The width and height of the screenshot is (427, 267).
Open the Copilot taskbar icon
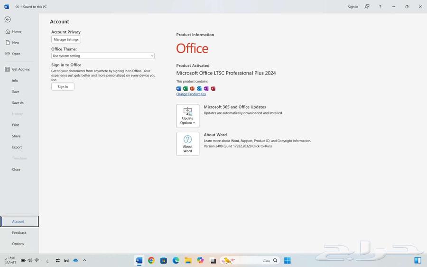tap(200, 260)
